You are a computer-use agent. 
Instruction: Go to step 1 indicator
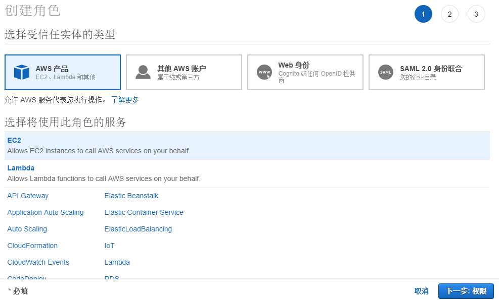[423, 14]
